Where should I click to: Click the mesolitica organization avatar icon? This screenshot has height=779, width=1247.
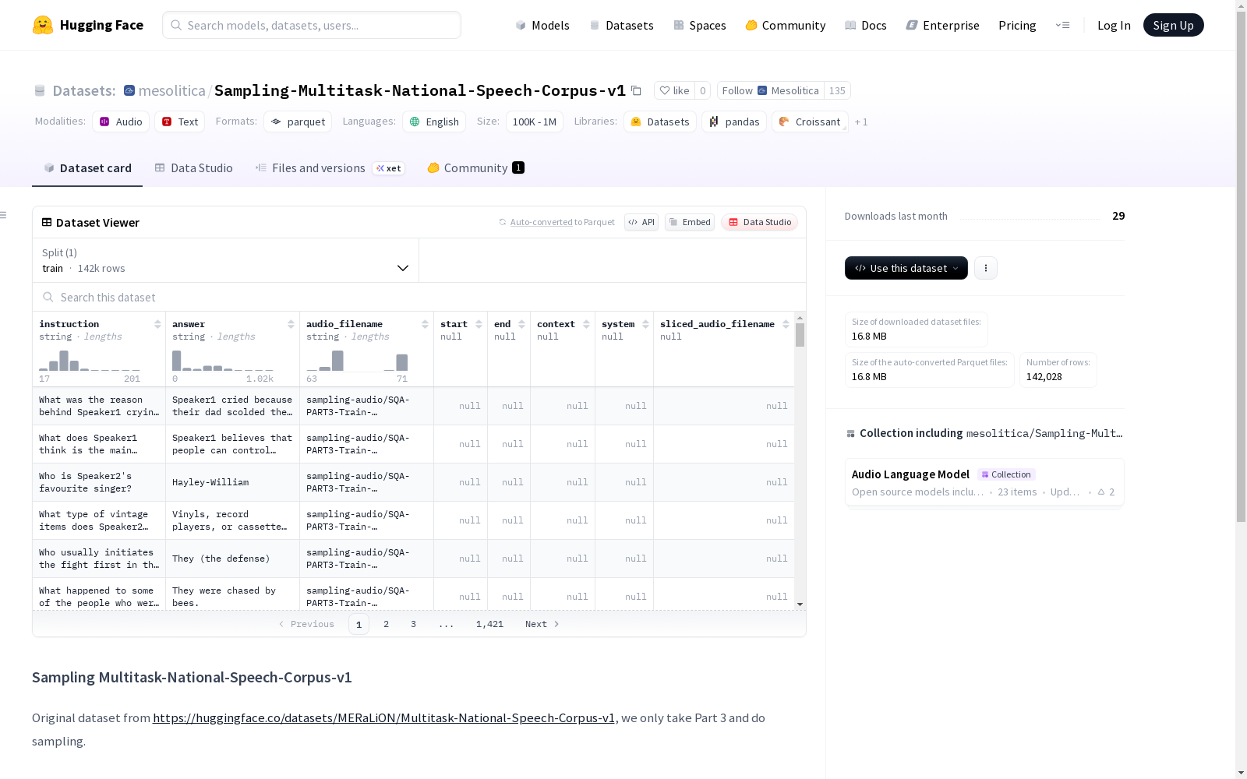pos(129,90)
